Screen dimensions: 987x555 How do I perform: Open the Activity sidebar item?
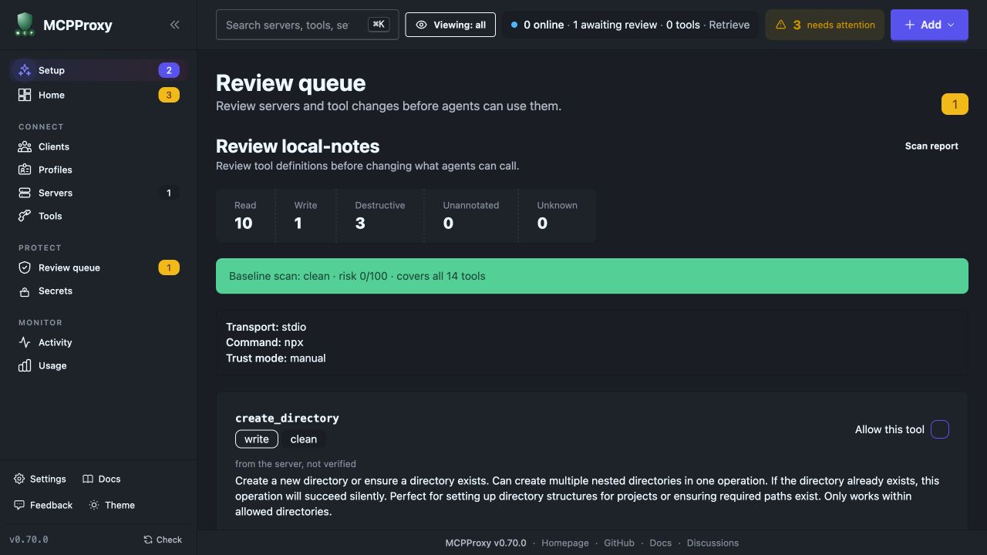pyautogui.click(x=99, y=342)
